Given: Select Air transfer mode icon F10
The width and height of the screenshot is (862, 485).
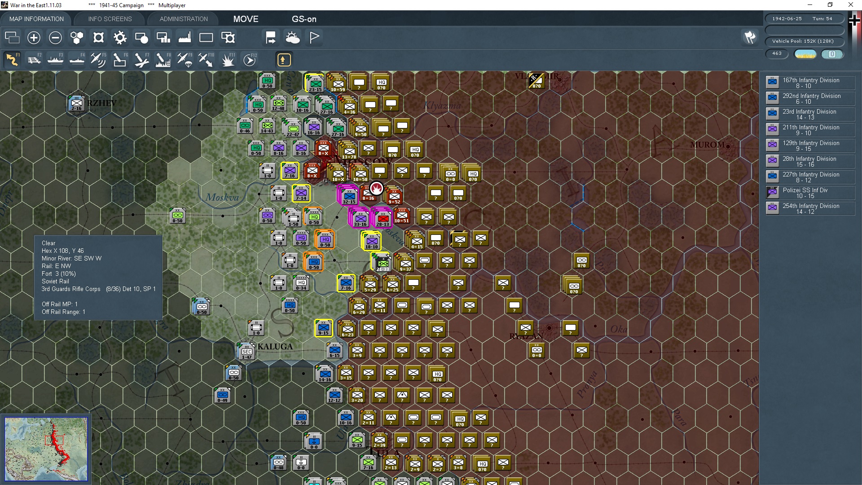Looking at the screenshot, I should pos(206,60).
